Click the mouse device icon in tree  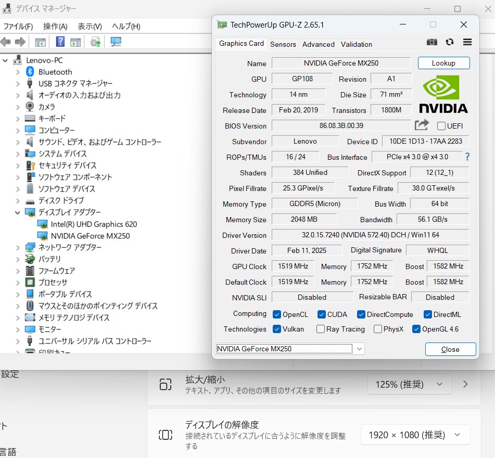click(x=30, y=306)
